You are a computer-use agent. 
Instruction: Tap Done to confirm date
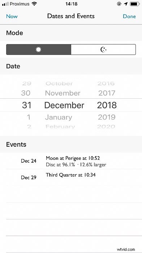click(129, 16)
